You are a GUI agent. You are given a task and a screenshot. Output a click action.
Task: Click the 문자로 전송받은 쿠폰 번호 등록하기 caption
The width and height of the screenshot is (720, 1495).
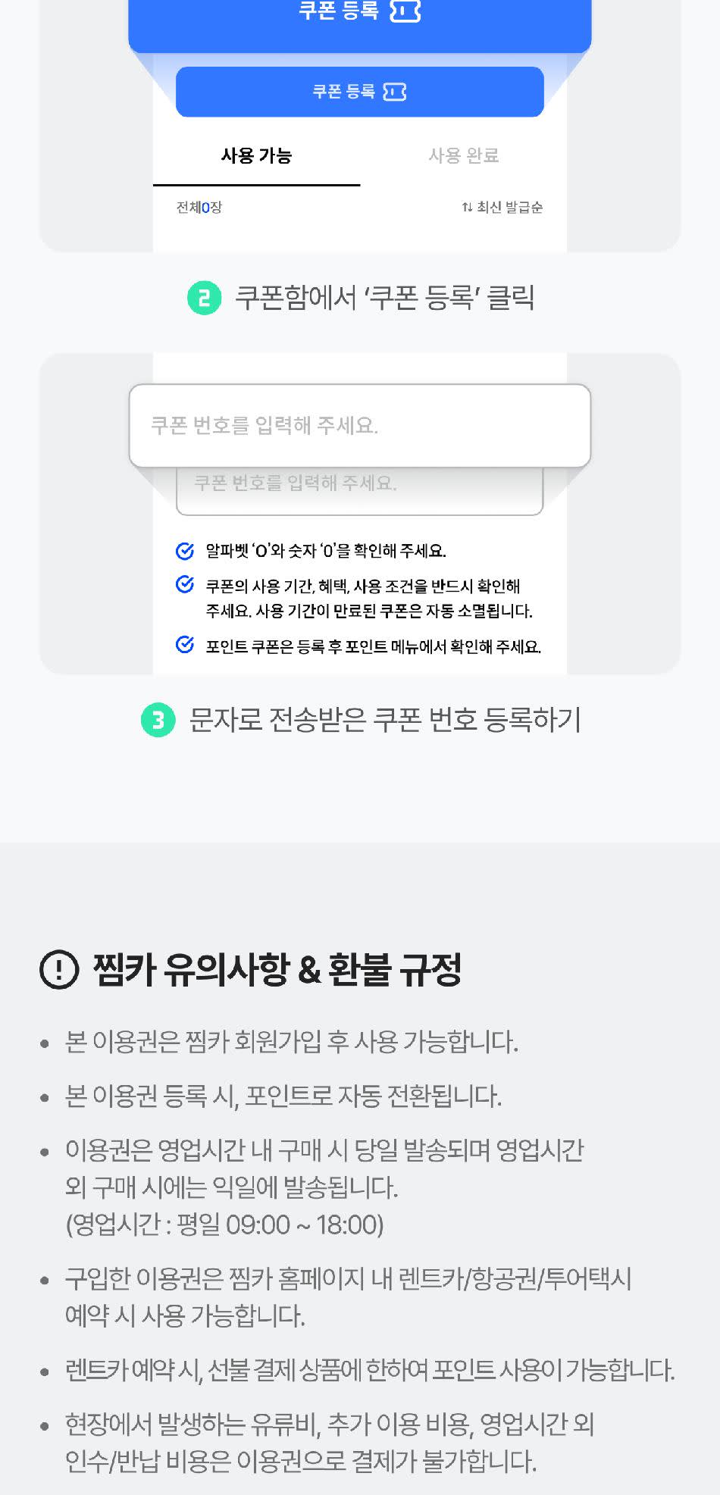click(384, 719)
